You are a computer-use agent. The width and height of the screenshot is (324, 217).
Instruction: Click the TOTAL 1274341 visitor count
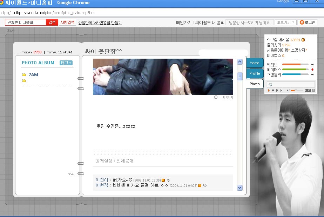pos(60,52)
